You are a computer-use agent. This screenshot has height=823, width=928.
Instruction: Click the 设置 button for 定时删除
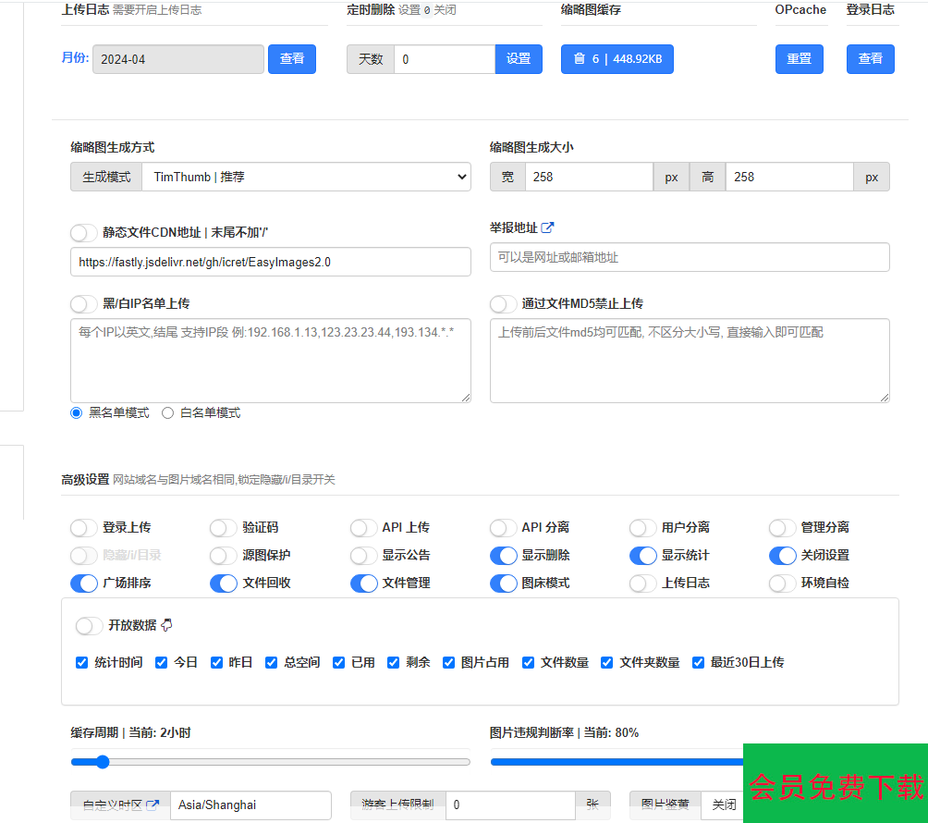519,58
